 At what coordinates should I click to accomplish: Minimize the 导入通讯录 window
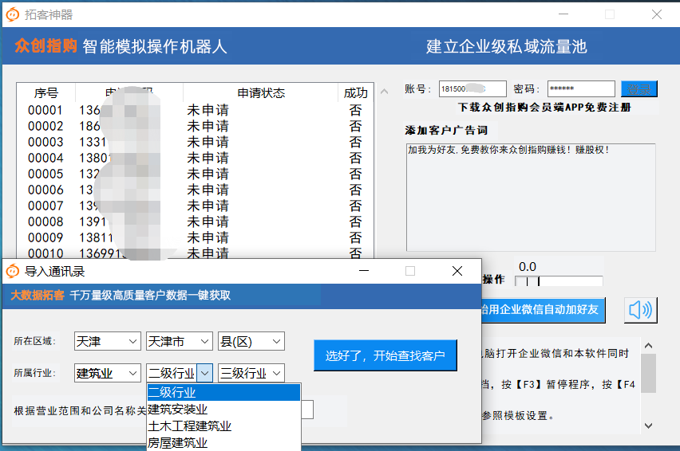[x=364, y=271]
